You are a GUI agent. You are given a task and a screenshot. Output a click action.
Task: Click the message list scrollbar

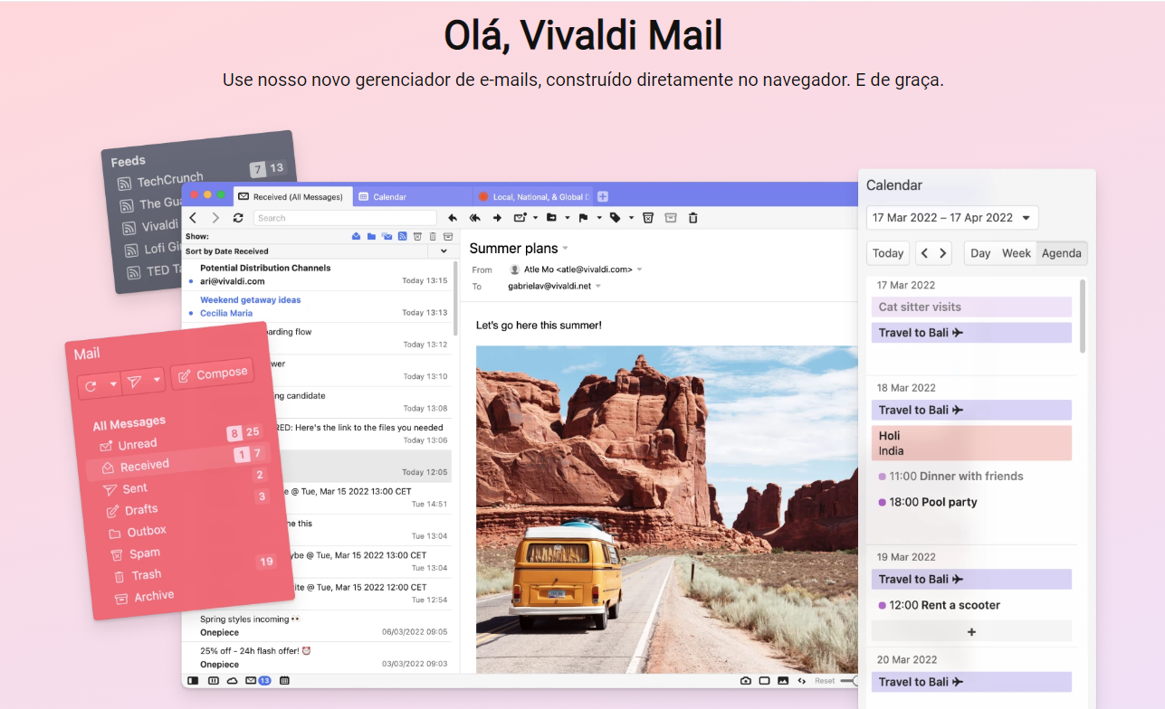point(455,298)
